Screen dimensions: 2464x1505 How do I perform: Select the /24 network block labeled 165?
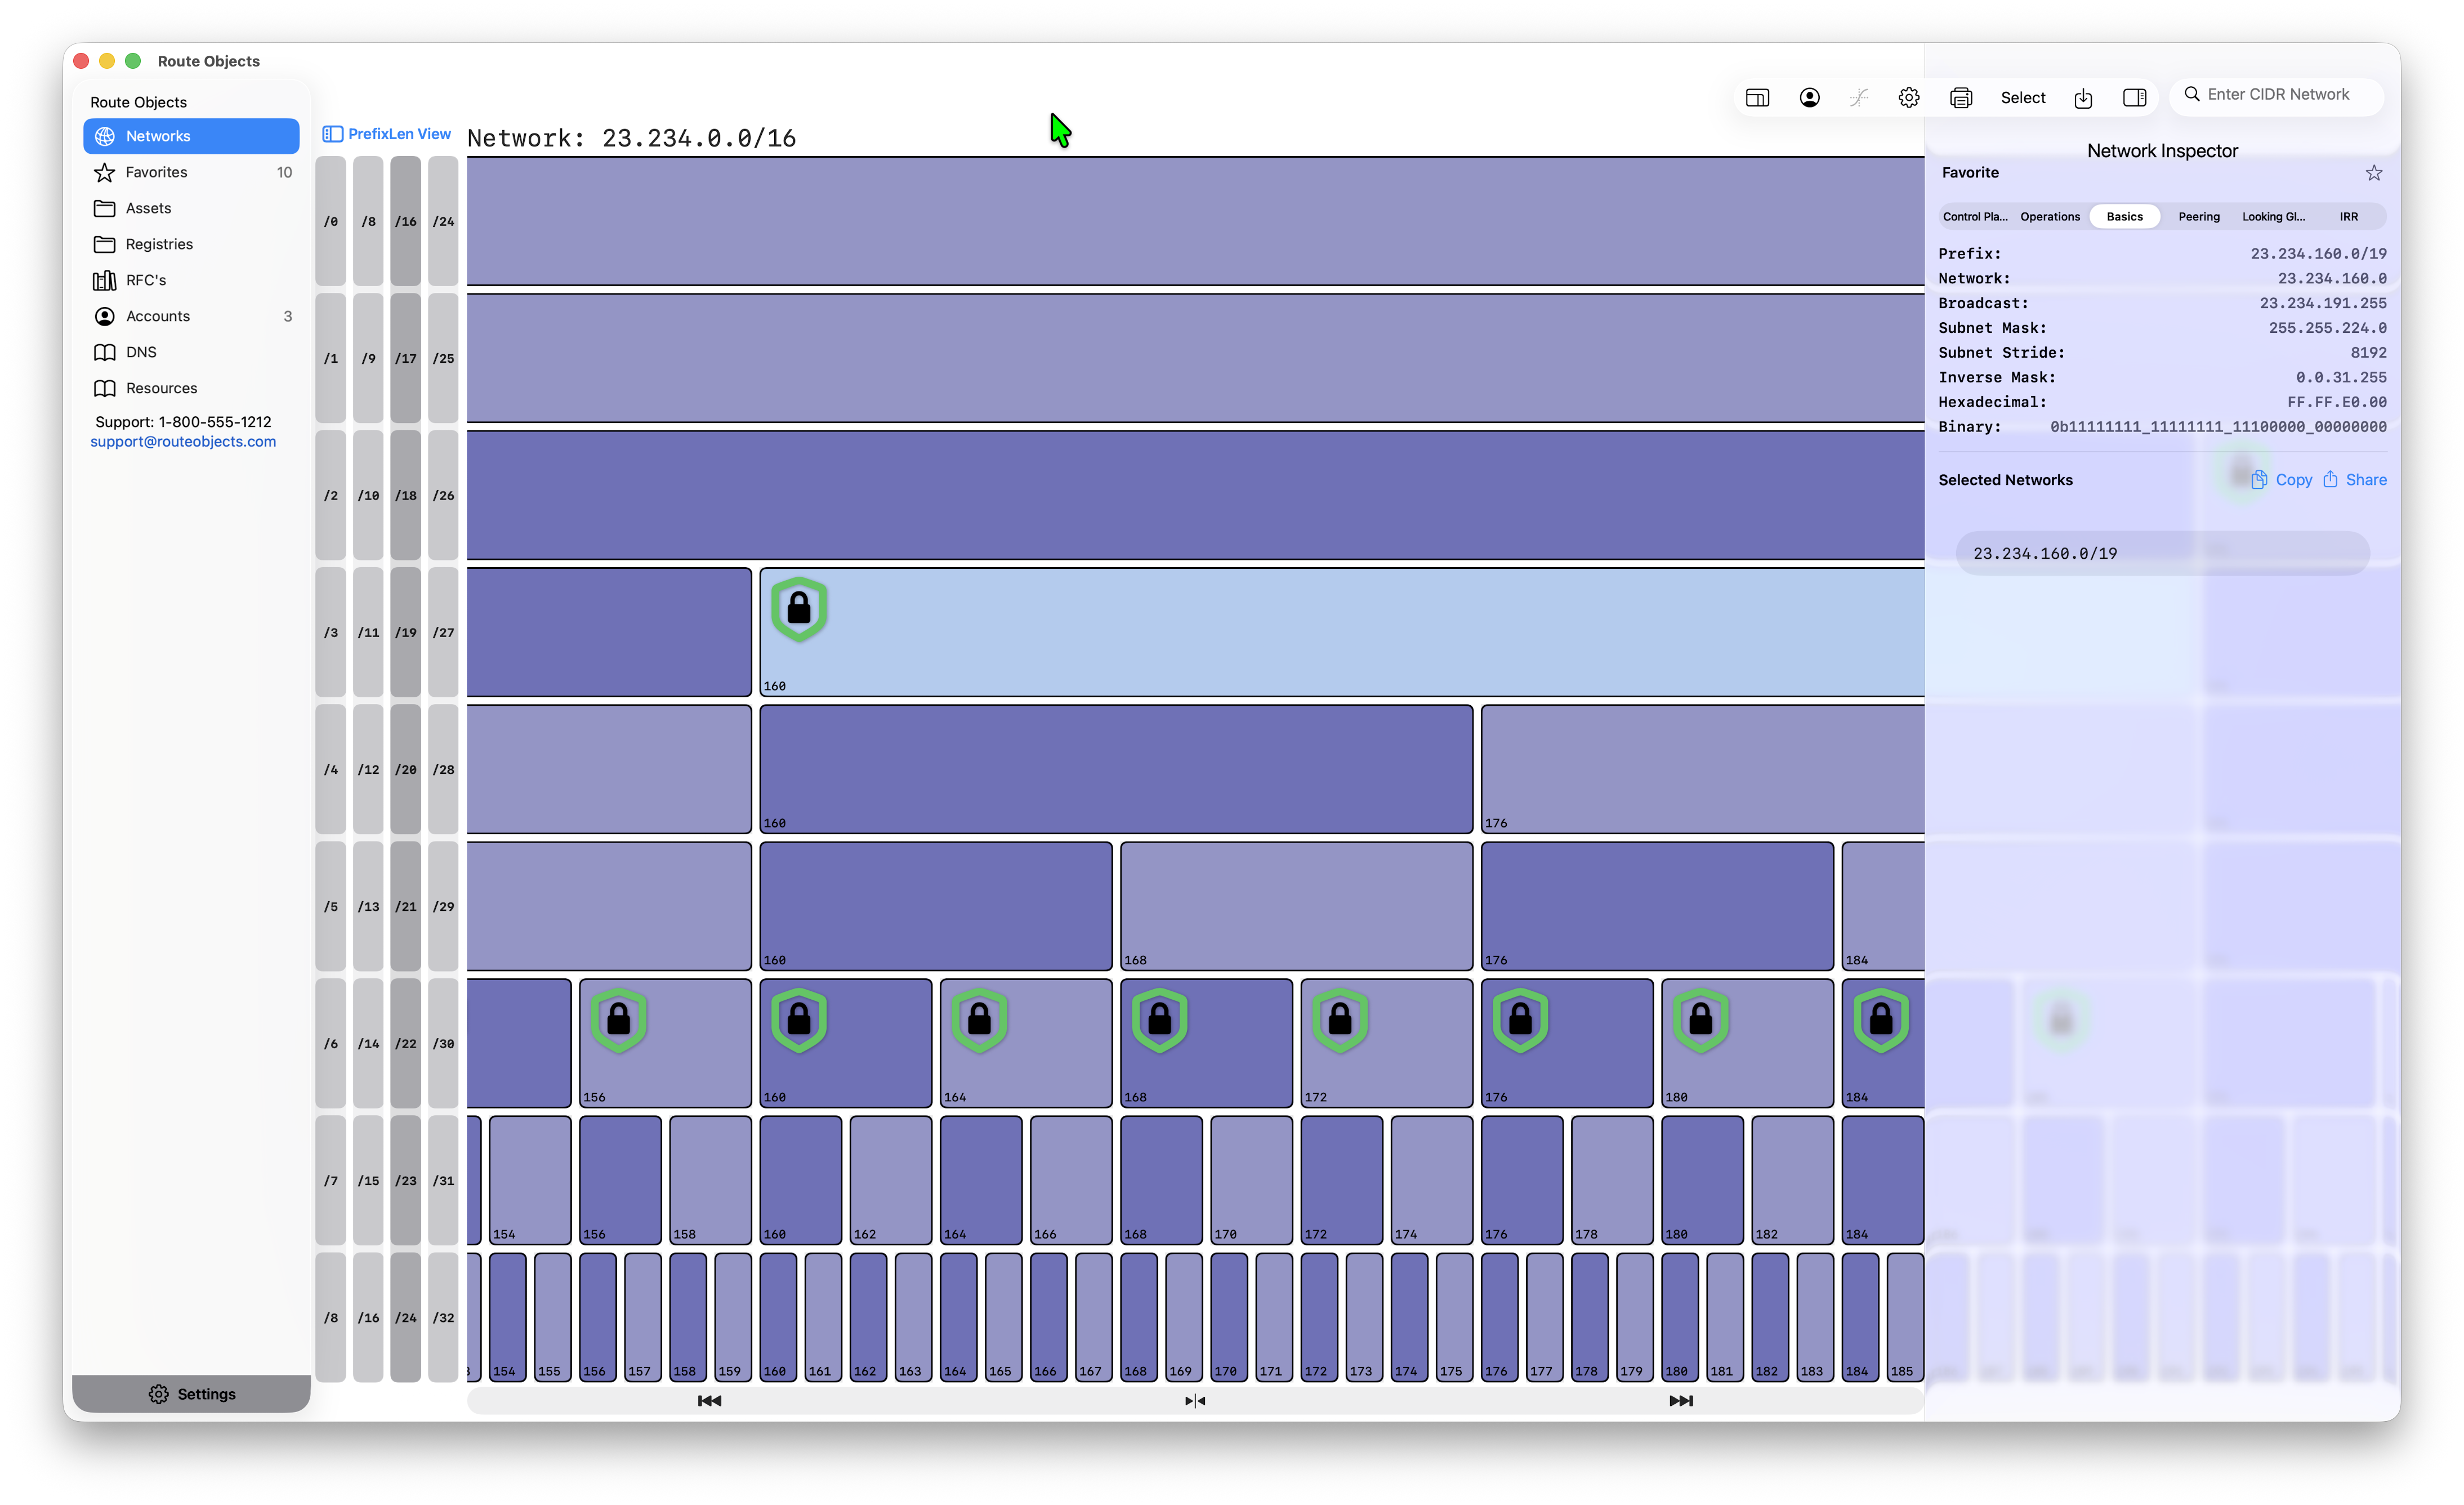[1003, 1317]
